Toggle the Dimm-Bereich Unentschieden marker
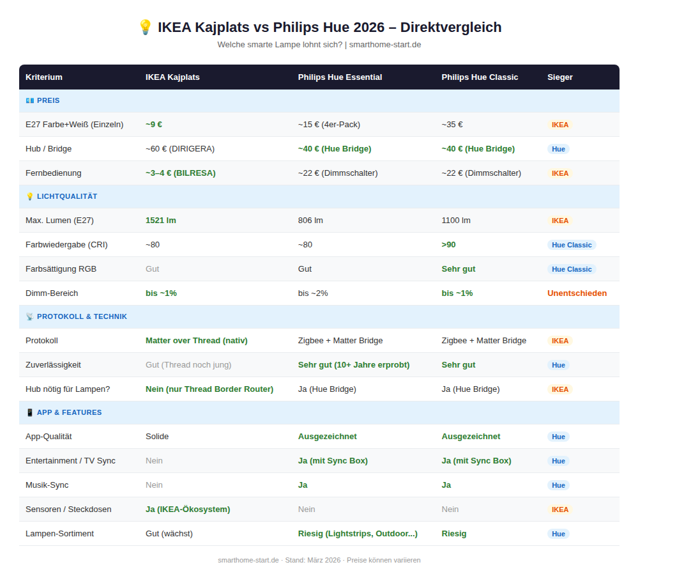 pyautogui.click(x=577, y=293)
